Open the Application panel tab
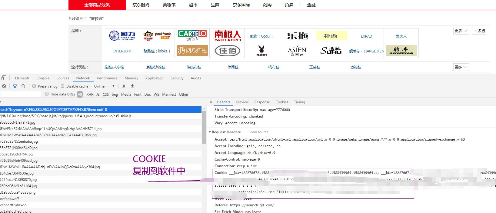This screenshot has height=213, width=496. click(x=154, y=78)
